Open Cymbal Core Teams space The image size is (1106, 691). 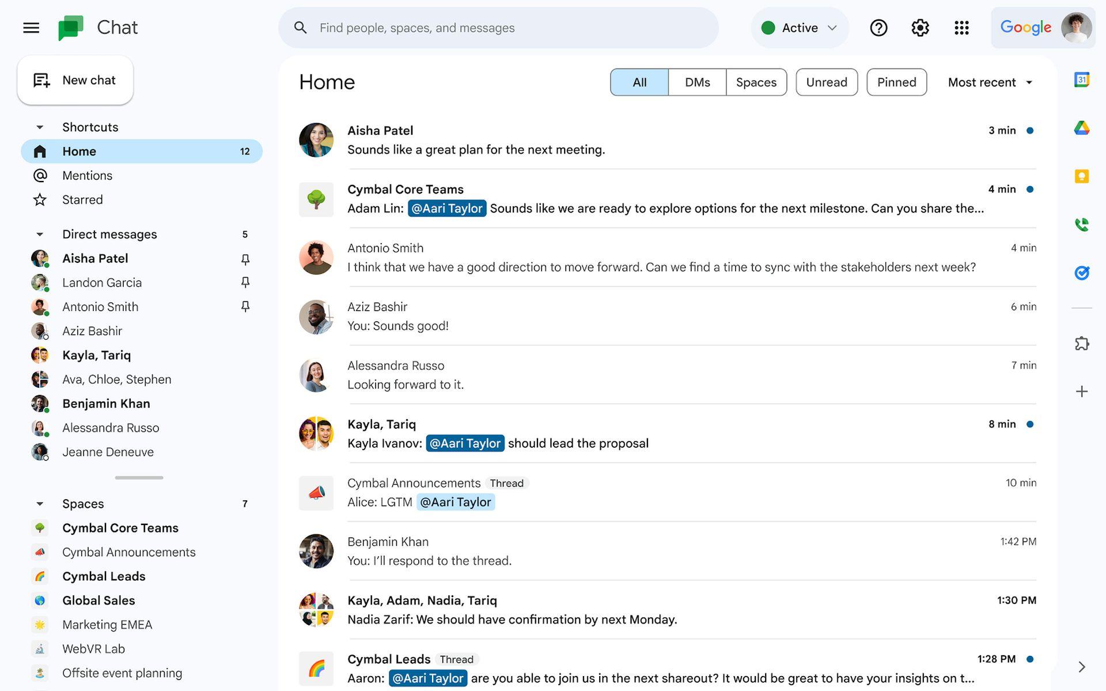pyautogui.click(x=120, y=527)
